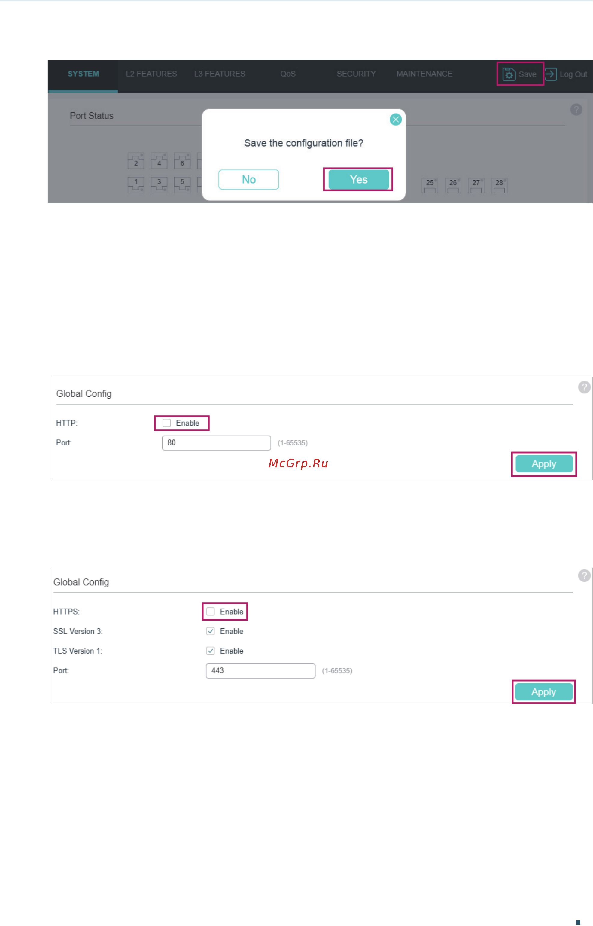Image resolution: width=593 pixels, height=926 pixels.
Task: Select port 5 icon in Port Status
Action: pyautogui.click(x=182, y=185)
